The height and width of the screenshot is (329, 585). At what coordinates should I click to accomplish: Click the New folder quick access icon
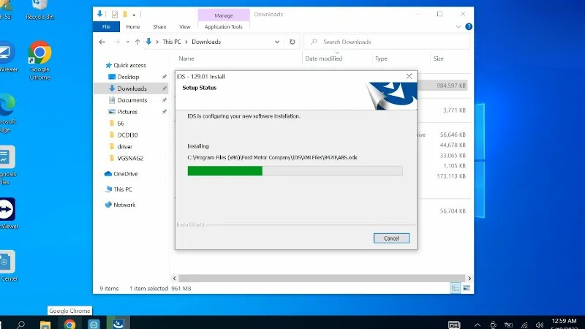pyautogui.click(x=125, y=15)
